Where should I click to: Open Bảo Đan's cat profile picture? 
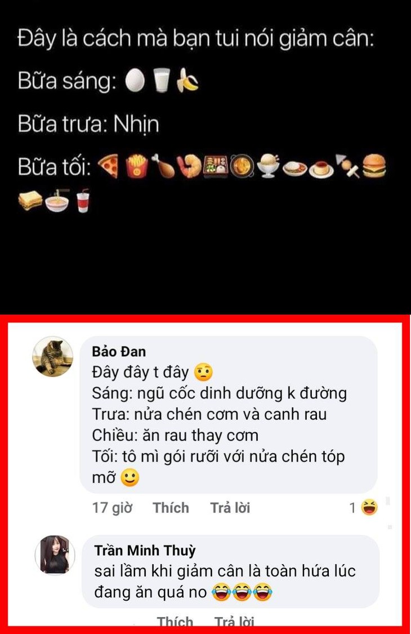[x=52, y=356]
